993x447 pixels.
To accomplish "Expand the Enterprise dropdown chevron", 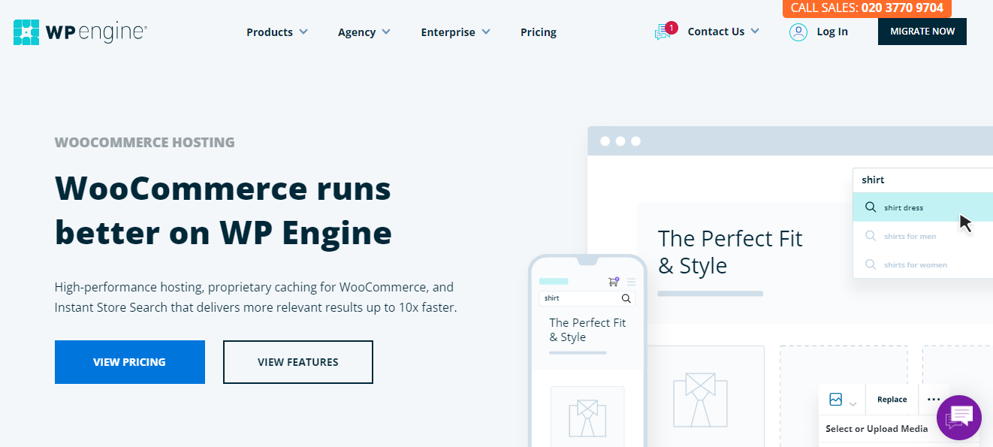I will pyautogui.click(x=486, y=32).
